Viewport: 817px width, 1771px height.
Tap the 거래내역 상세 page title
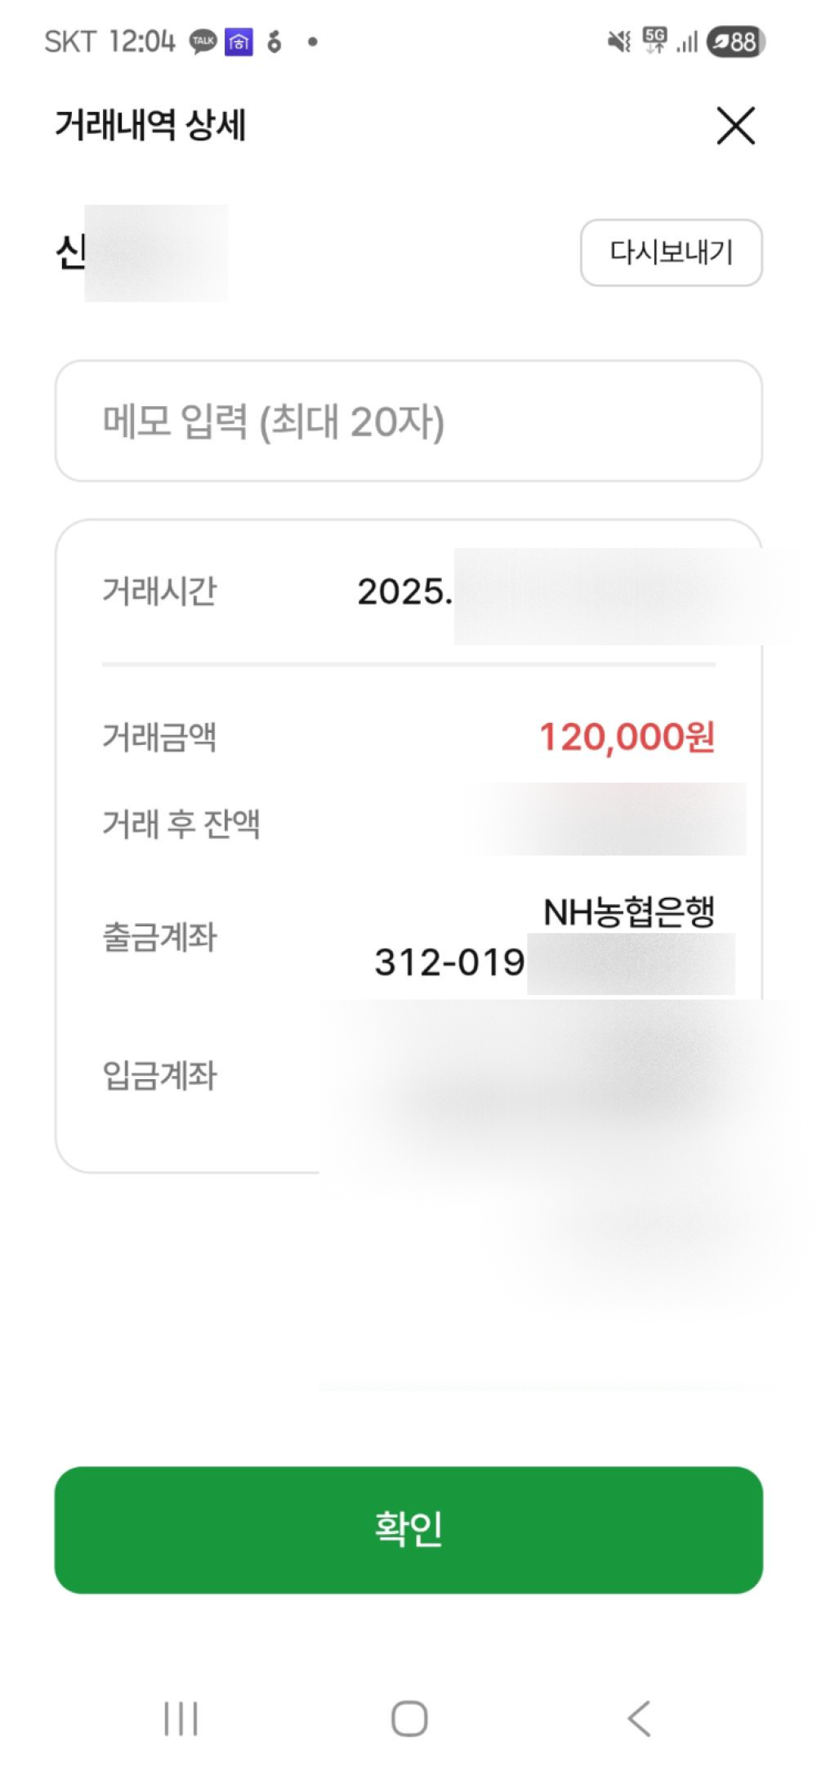(x=150, y=126)
